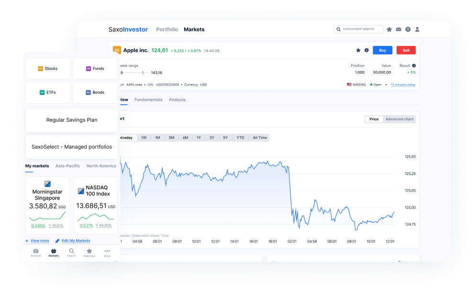Open the Markets navigation tab
476x300 pixels.
point(194,30)
